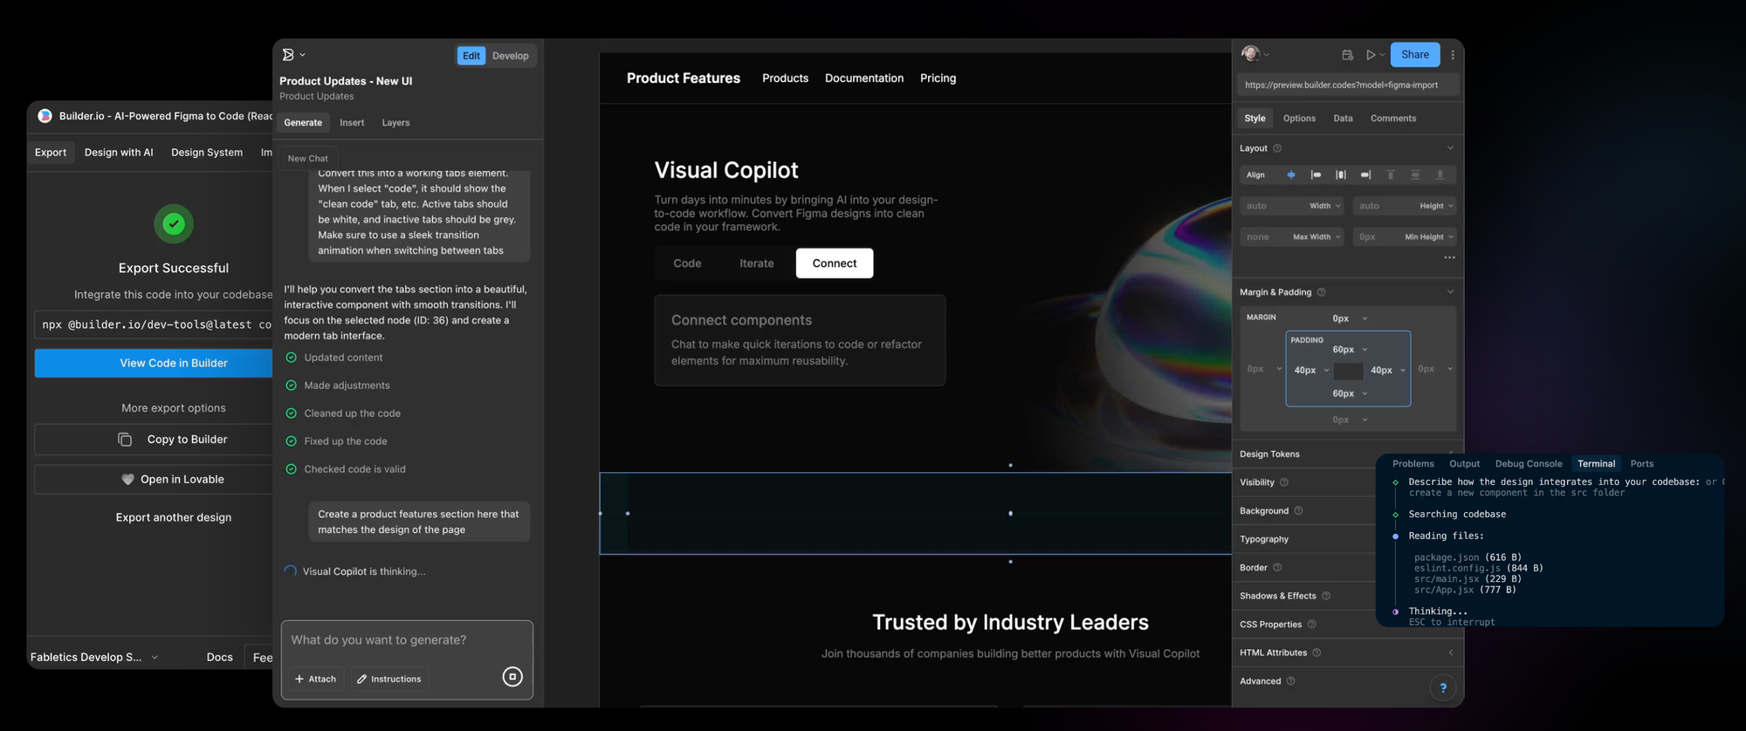Click Copy to Builder button

(154, 440)
